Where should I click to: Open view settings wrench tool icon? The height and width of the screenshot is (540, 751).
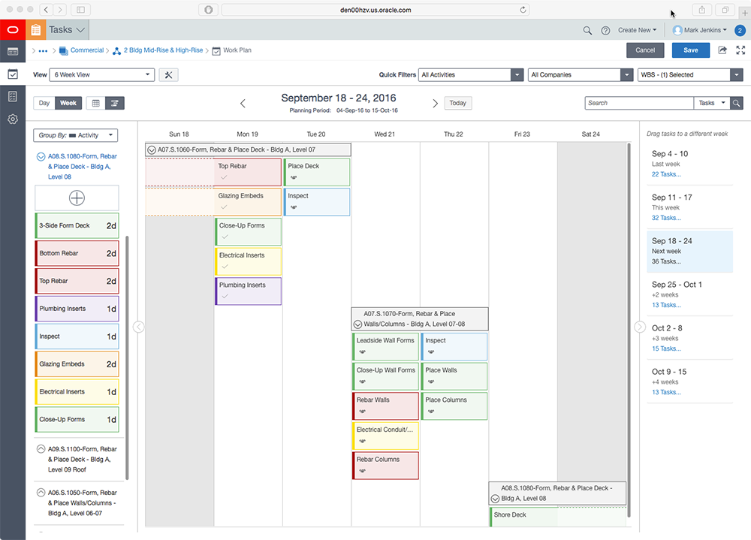pyautogui.click(x=168, y=75)
